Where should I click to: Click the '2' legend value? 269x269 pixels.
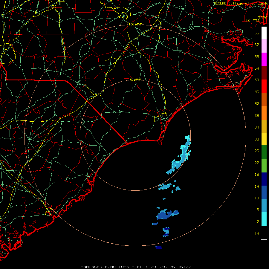click(x=258, y=222)
